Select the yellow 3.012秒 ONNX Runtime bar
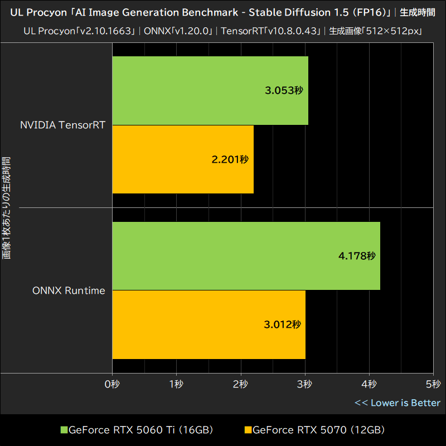Image resolution: width=446 pixels, height=446 pixels. tap(209, 325)
